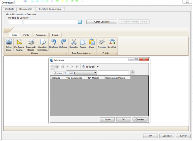
Task: Click the Colar clipboard icon
Action: pyautogui.click(x=92, y=44)
